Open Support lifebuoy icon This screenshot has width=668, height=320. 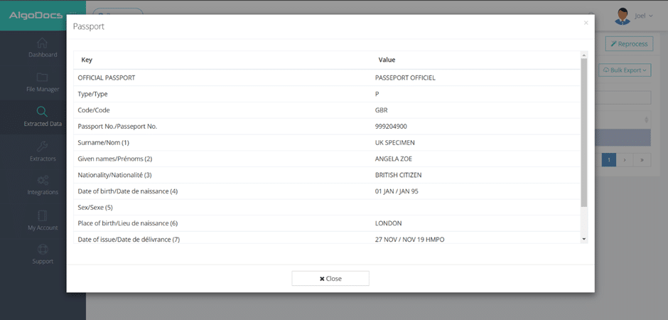tap(43, 250)
